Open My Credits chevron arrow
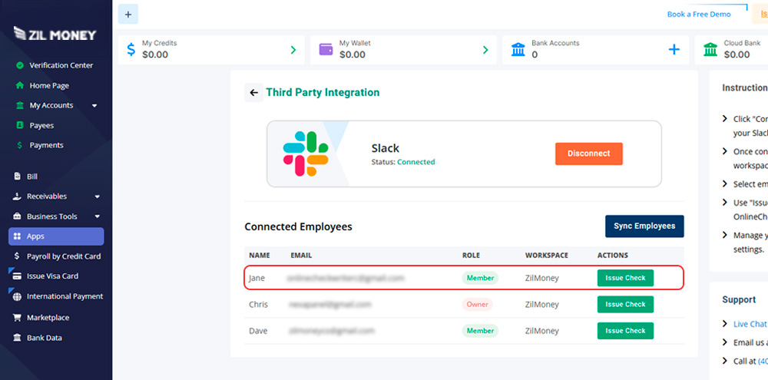This screenshot has width=768, height=380. 293,50
